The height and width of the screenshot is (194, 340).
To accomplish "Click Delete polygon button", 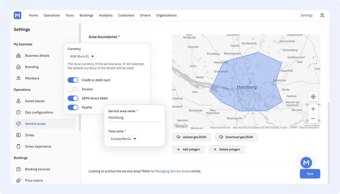I will tap(227, 149).
